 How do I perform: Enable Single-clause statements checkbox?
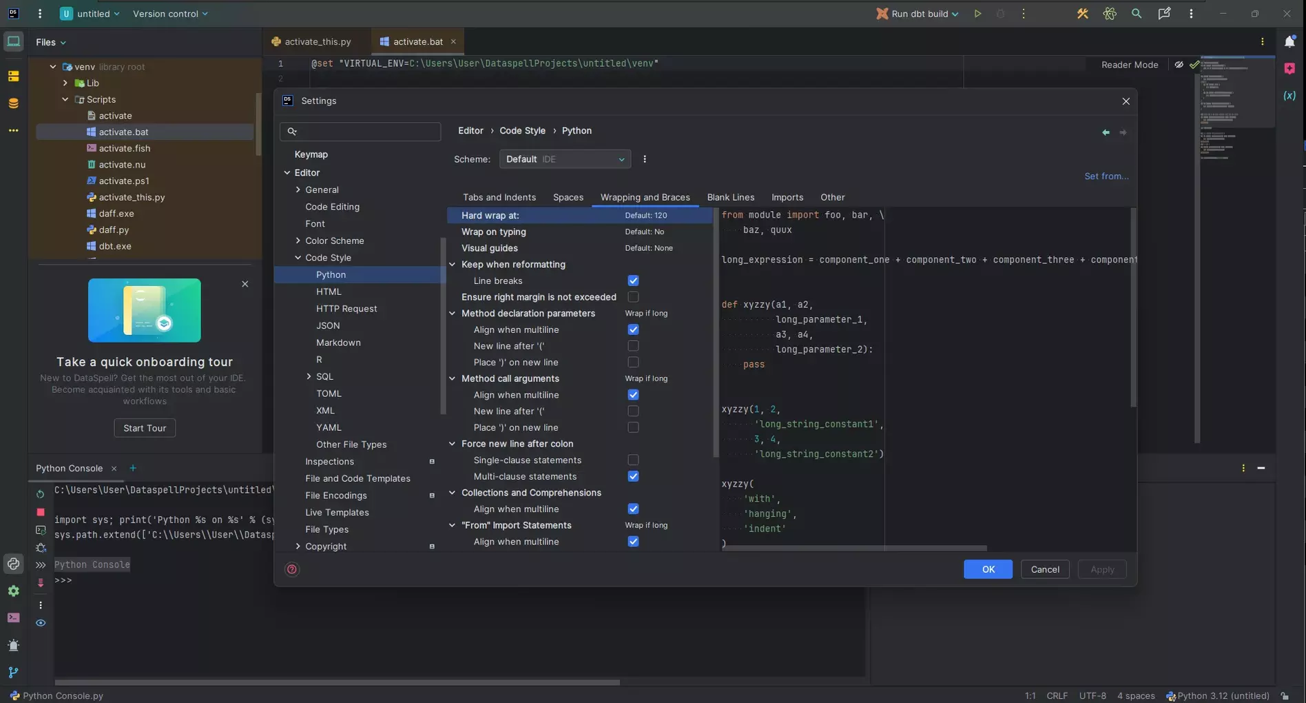click(x=633, y=460)
